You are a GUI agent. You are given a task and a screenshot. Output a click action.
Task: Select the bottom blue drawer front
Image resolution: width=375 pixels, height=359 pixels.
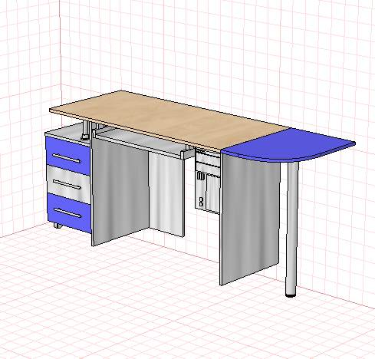tap(69, 212)
